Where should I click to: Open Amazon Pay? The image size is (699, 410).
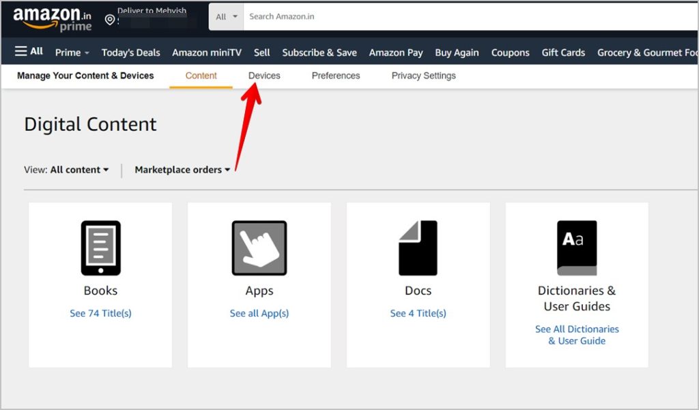tap(396, 53)
